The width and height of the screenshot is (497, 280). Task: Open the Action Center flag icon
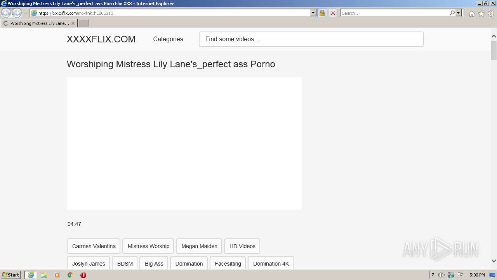tap(460, 275)
